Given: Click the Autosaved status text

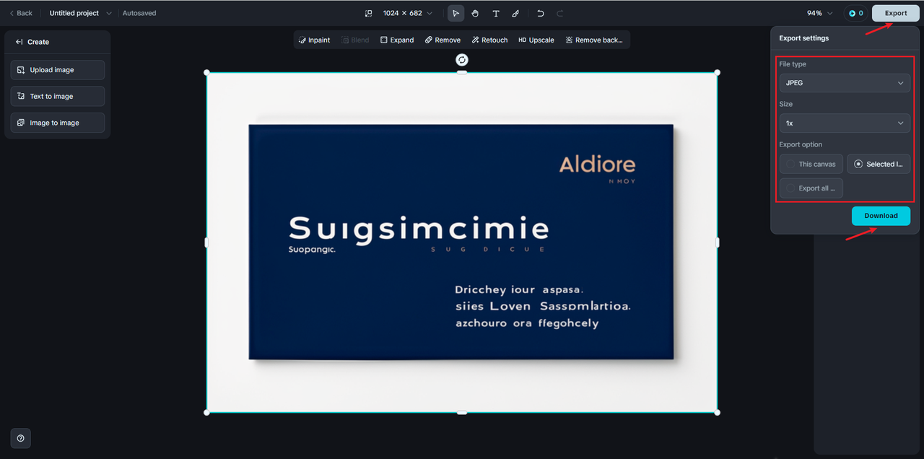Looking at the screenshot, I should pyautogui.click(x=139, y=13).
